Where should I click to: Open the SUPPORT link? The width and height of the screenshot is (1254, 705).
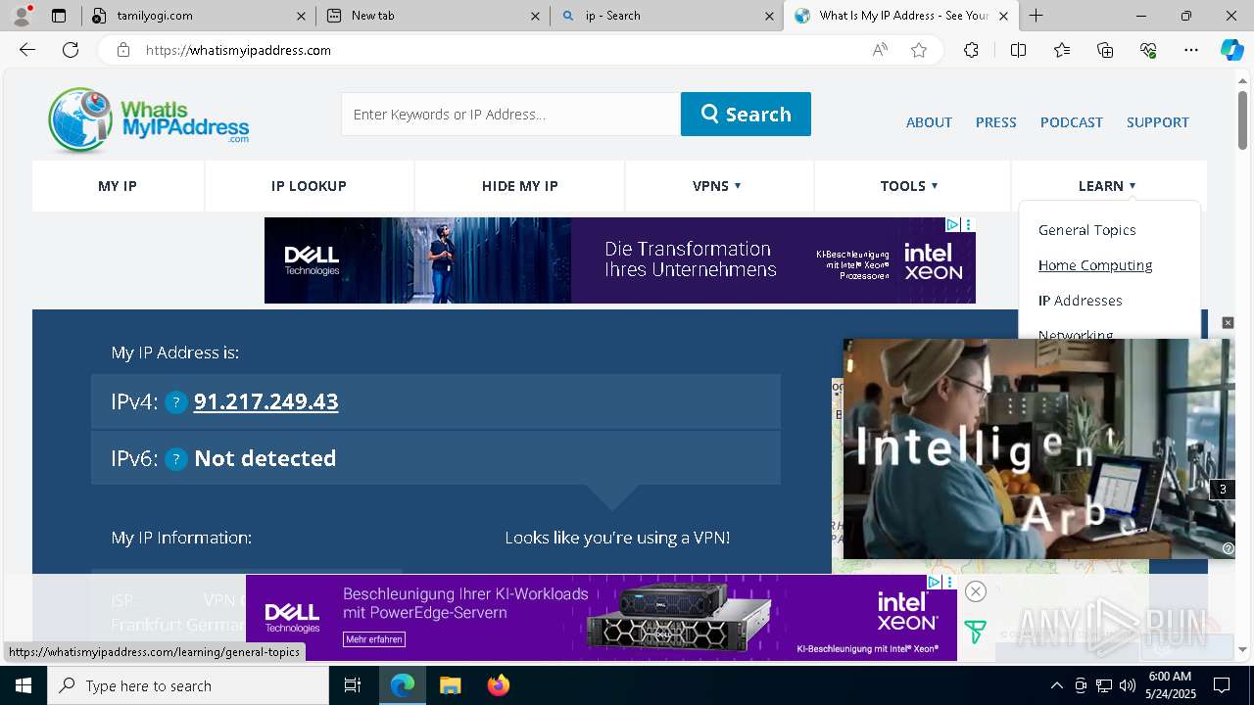[x=1158, y=122]
